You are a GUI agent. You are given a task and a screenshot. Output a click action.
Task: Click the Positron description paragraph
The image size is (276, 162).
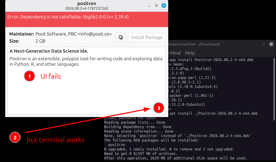[86, 62]
